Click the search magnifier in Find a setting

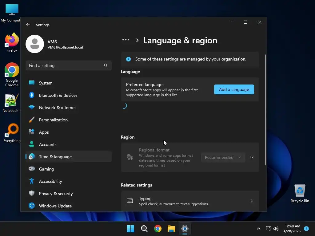[106, 65]
